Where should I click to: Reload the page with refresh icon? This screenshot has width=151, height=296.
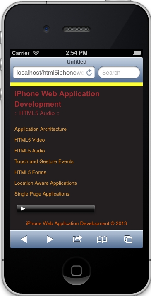89,73
